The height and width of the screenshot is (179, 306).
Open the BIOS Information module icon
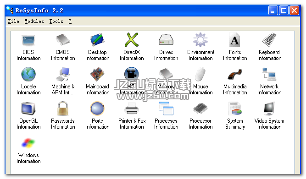tap(28, 40)
